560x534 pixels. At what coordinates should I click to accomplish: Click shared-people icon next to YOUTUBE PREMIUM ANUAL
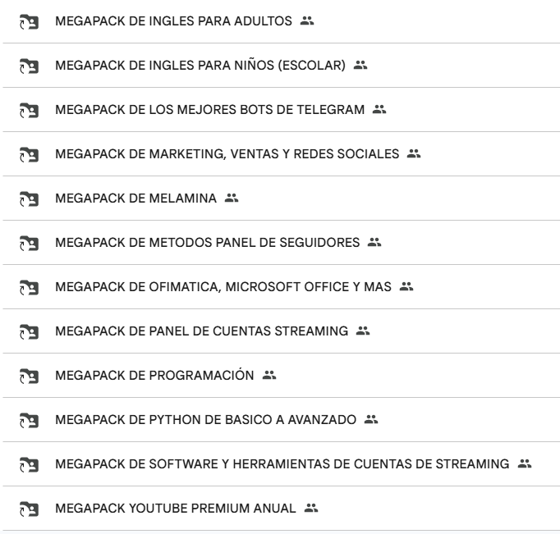point(312,508)
